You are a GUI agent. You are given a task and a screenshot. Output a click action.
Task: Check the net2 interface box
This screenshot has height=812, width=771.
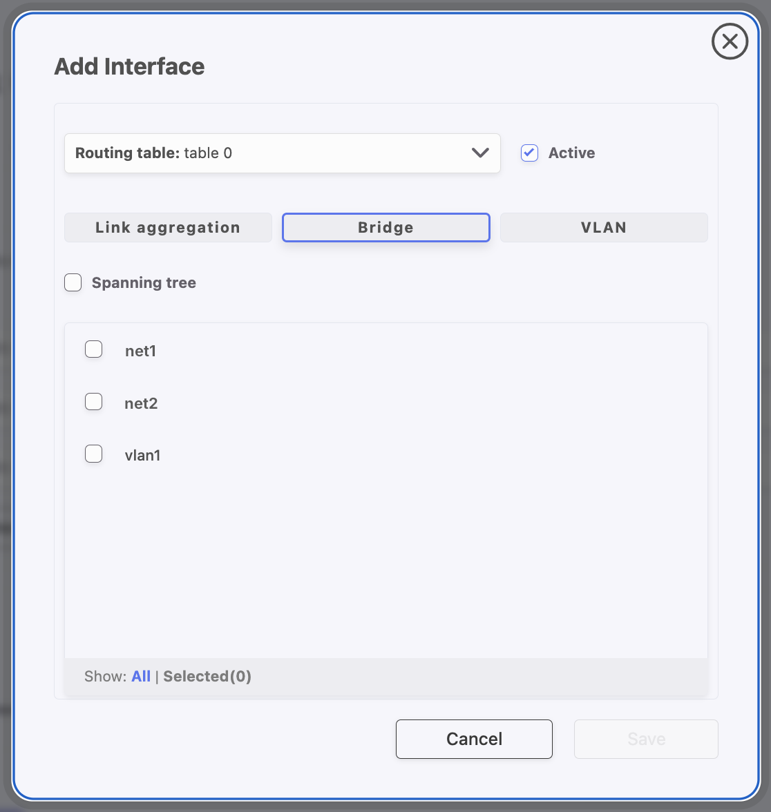click(94, 402)
